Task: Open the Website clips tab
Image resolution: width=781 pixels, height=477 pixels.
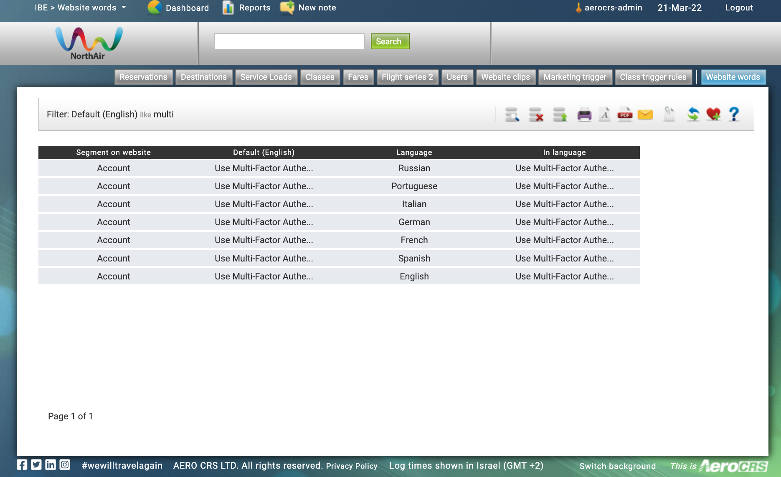Action: pos(505,77)
